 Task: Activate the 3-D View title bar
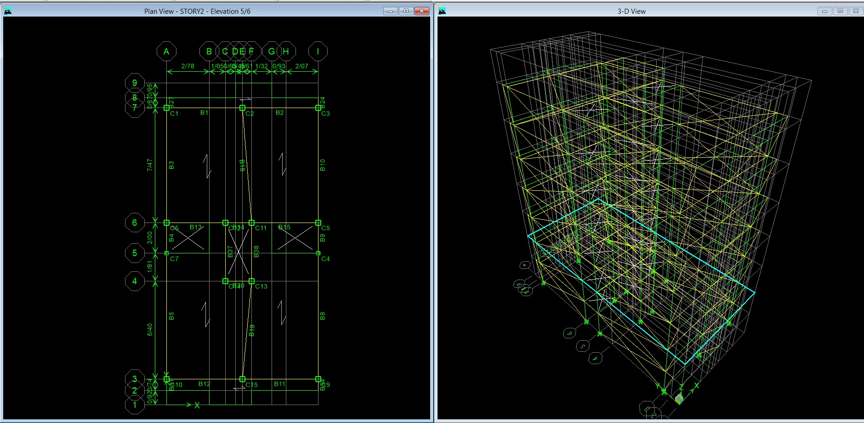coord(631,11)
